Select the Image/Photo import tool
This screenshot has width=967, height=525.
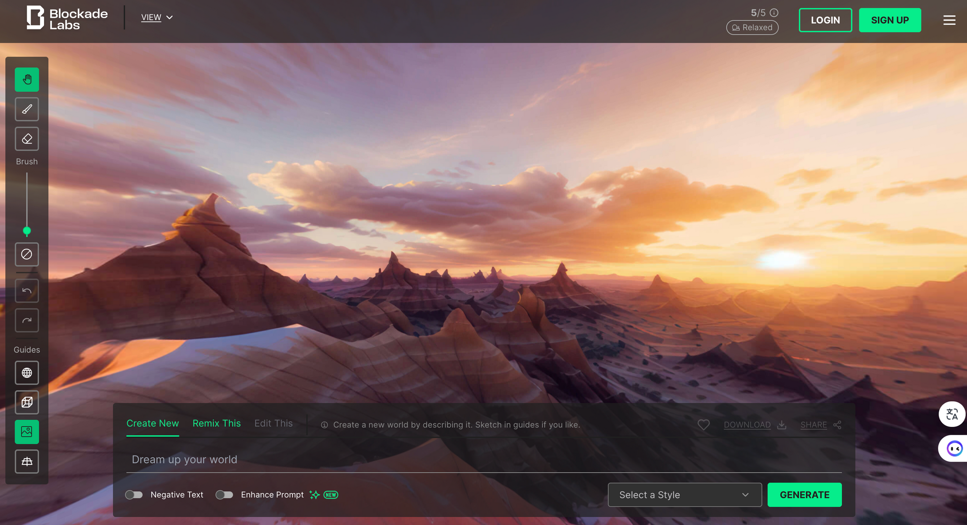27,431
